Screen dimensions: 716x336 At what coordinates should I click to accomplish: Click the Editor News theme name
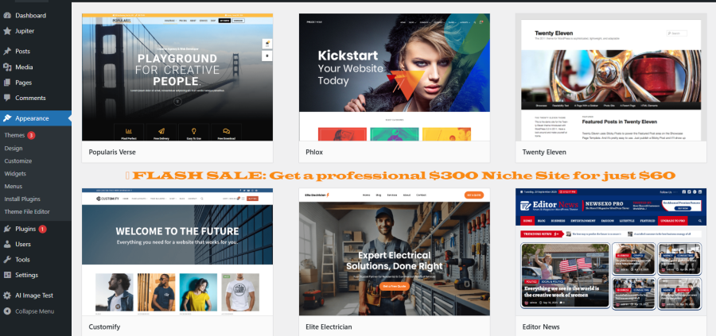(541, 327)
